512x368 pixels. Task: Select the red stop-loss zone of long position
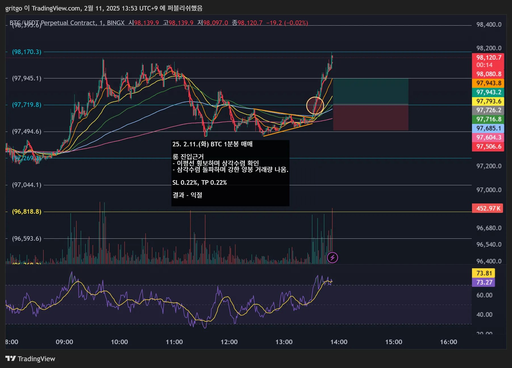[371, 117]
